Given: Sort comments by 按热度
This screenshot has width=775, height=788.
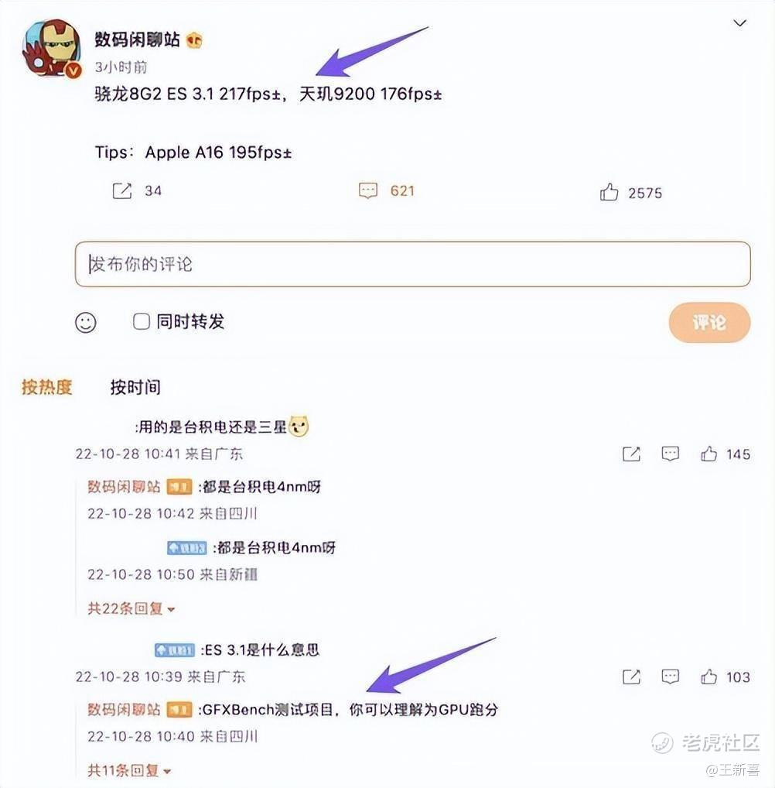Looking at the screenshot, I should [46, 388].
